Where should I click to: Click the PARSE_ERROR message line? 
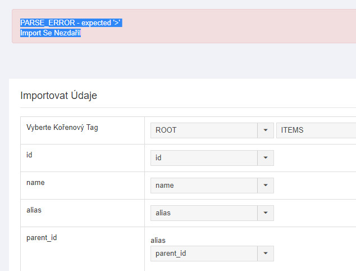(71, 22)
